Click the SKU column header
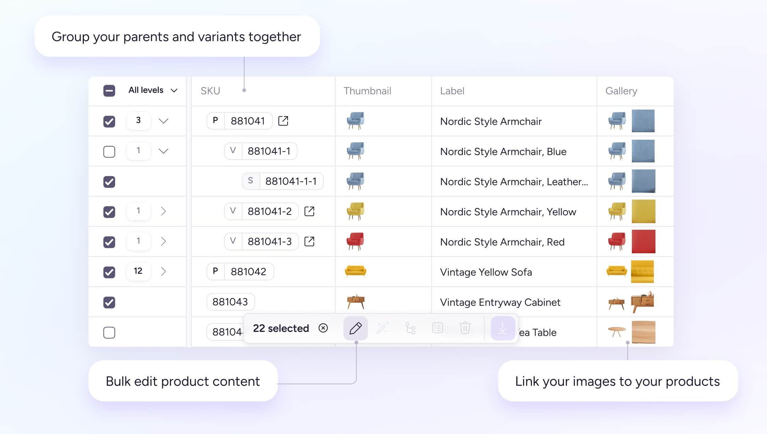767x434 pixels. pyautogui.click(x=210, y=91)
